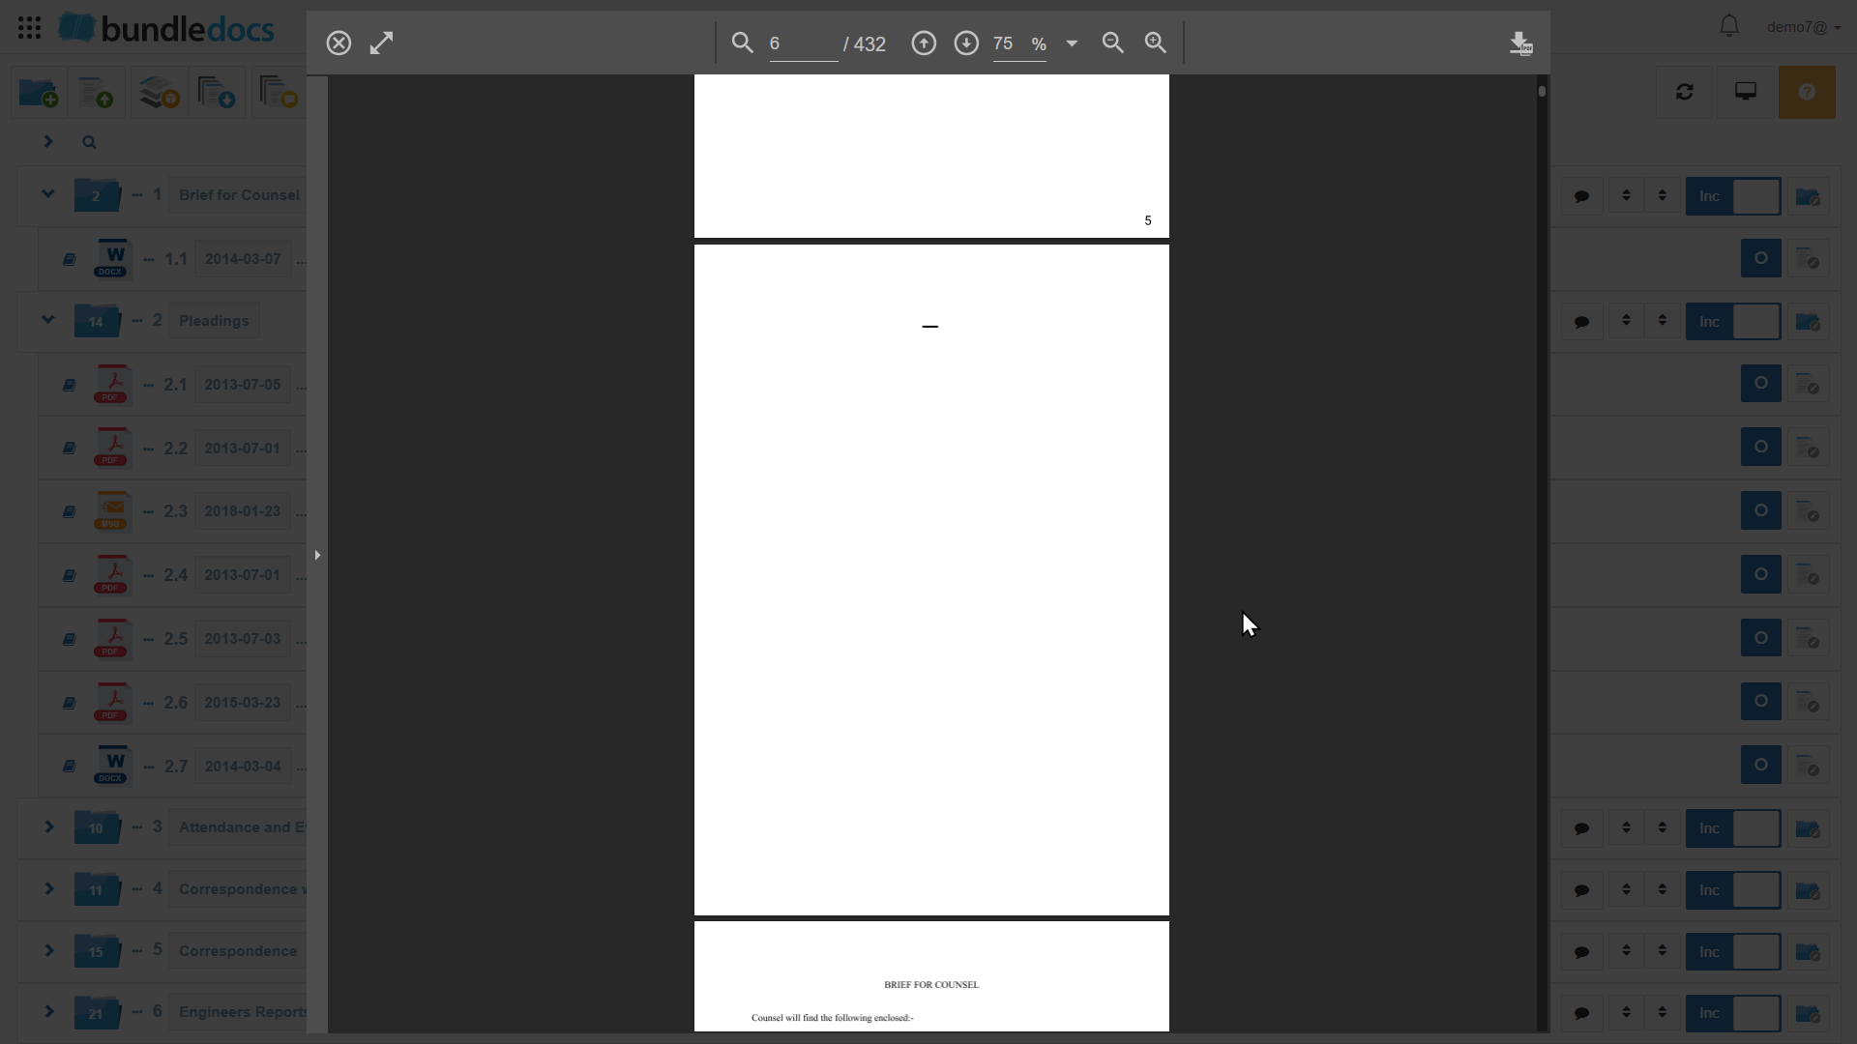Expand the Attendance section folder
Screen dimensions: 1857x1044
[48, 827]
